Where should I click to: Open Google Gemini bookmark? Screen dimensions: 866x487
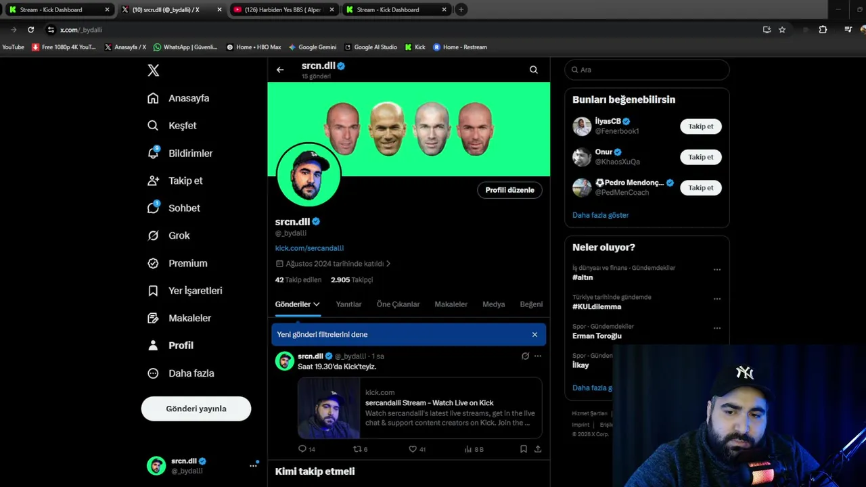tap(313, 47)
